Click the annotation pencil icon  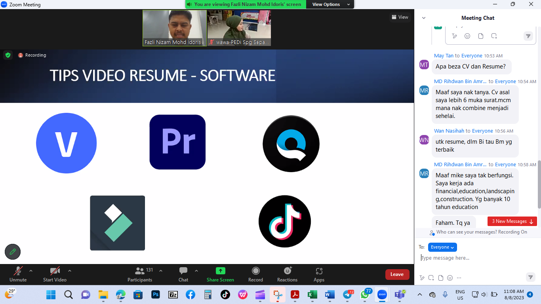(13, 251)
